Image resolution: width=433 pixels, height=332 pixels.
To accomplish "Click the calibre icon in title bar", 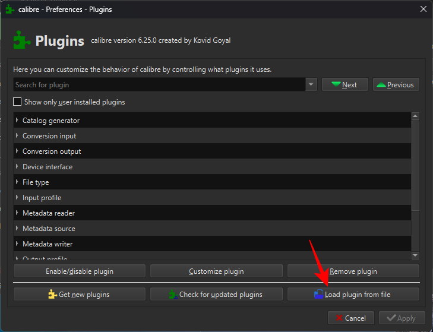I will point(10,10).
